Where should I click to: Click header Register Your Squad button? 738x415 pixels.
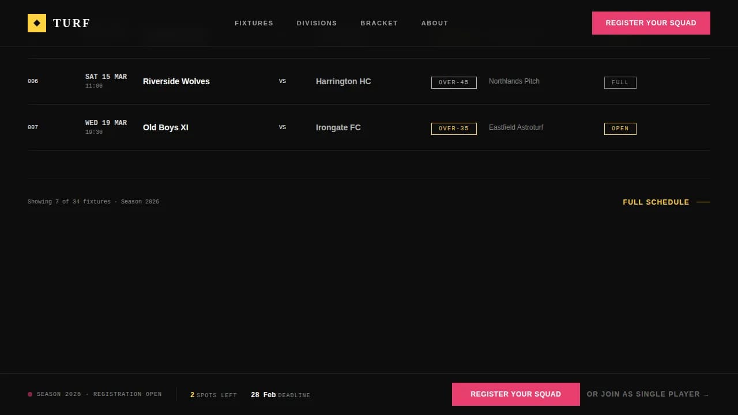coord(650,23)
